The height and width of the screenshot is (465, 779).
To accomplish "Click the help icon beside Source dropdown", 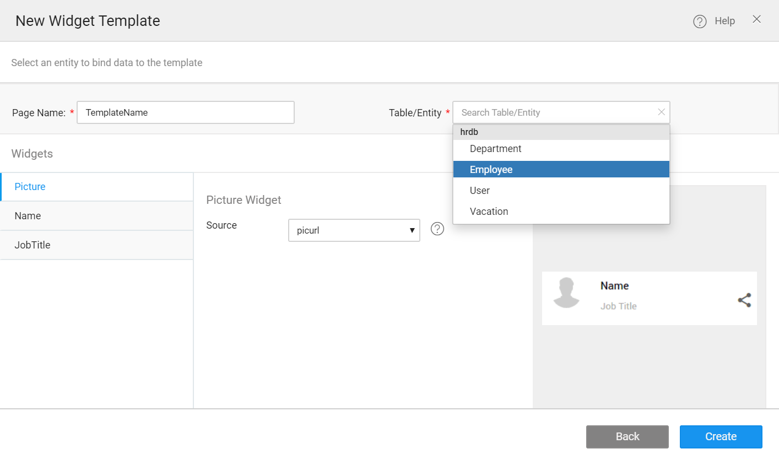I will 437,229.
